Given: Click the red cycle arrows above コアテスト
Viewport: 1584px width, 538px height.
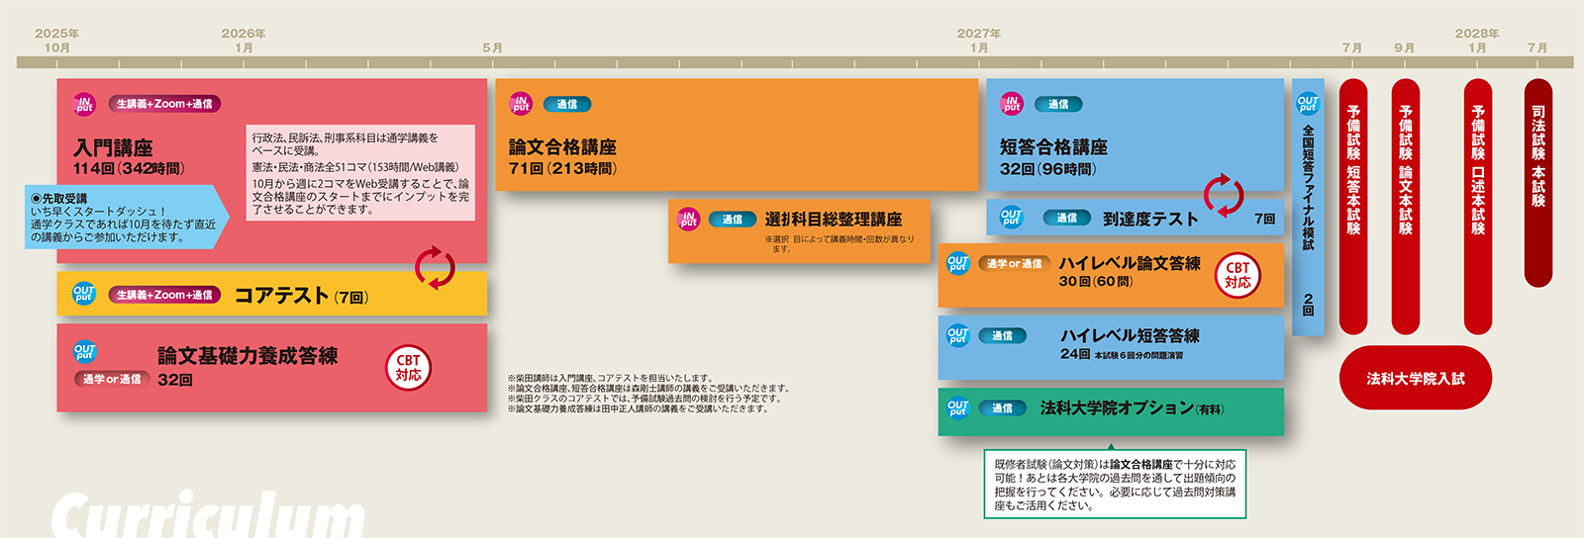Looking at the screenshot, I should (435, 268).
